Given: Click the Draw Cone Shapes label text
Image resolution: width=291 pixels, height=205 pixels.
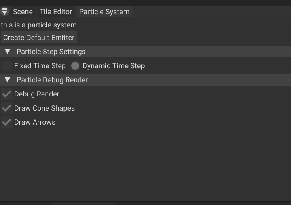Looking at the screenshot, I should pyautogui.click(x=44, y=108).
